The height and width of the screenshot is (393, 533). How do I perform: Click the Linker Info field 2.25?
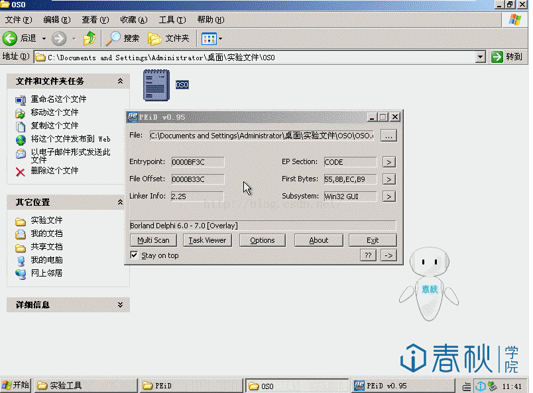pyautogui.click(x=198, y=196)
